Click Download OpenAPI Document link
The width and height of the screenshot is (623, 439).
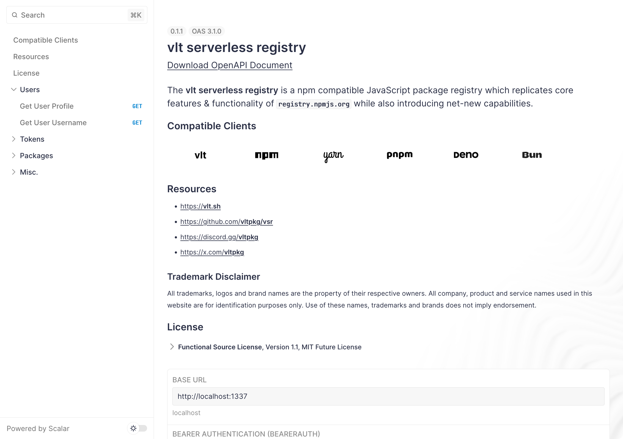tap(230, 65)
